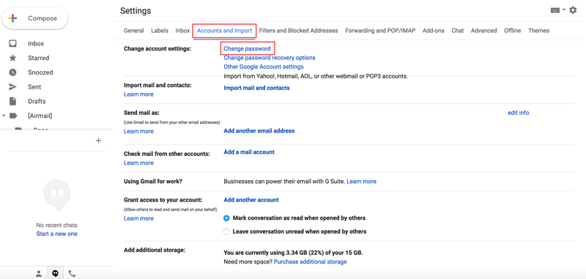Open the settings gear icon
This screenshot has height=279, width=586.
click(573, 10)
